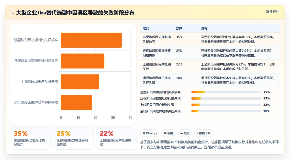The width and height of the screenshot is (290, 160).
Task: Click table row label 上线阶段因用户抵触失败
Action: (157, 66)
